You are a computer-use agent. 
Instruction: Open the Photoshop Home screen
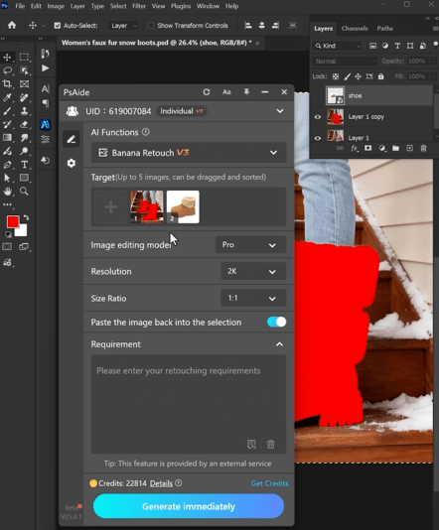[12, 26]
